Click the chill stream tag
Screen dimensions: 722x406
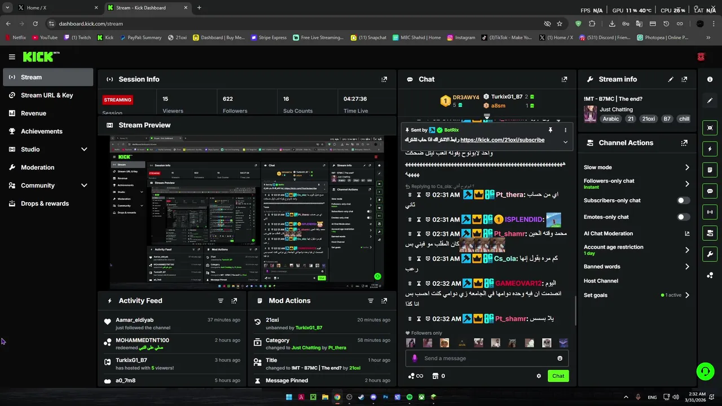(684, 119)
